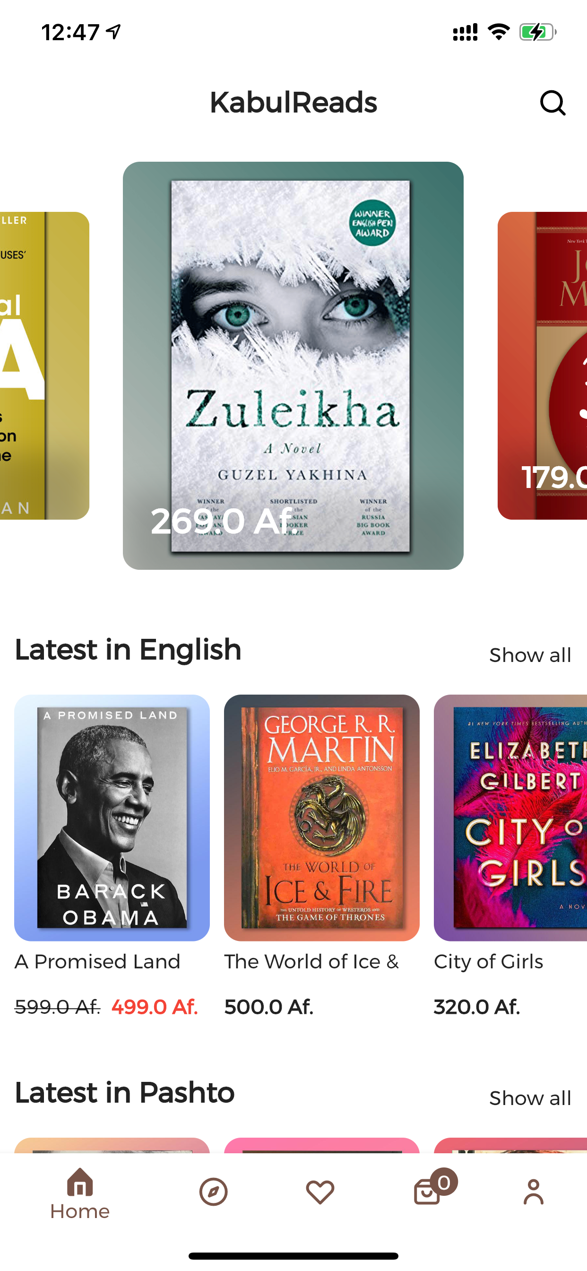Viewport: 587px width, 1271px height.
Task: Tap the cart item count badge
Action: point(443,1182)
